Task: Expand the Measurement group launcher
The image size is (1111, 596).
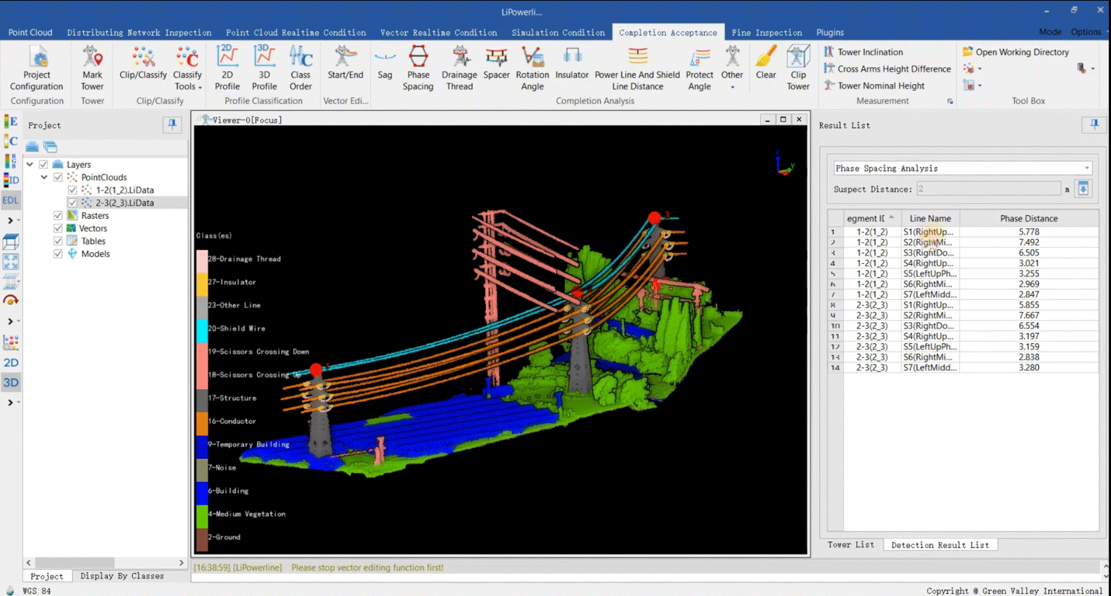Action: coord(950,101)
